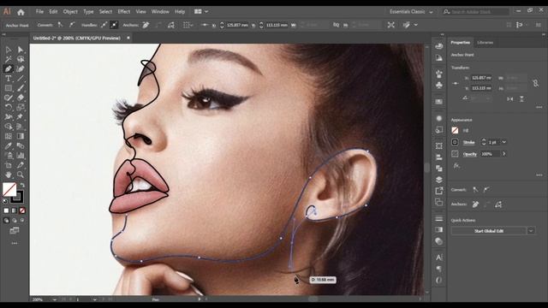
Task: Open Stroke panel link in Properties
Action: 468,143
